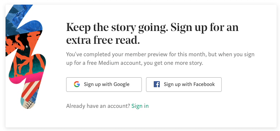Click the 'Already have an account?' text
The image size is (280, 131).
pos(98,106)
